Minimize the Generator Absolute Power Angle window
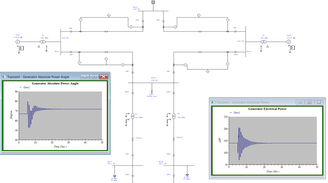This screenshot has width=328, height=183. (85, 77)
